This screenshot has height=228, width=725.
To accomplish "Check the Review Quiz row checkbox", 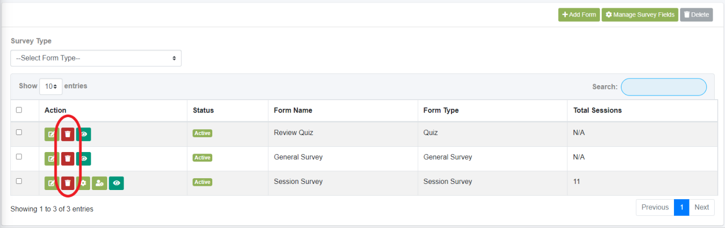I will pos(19,132).
